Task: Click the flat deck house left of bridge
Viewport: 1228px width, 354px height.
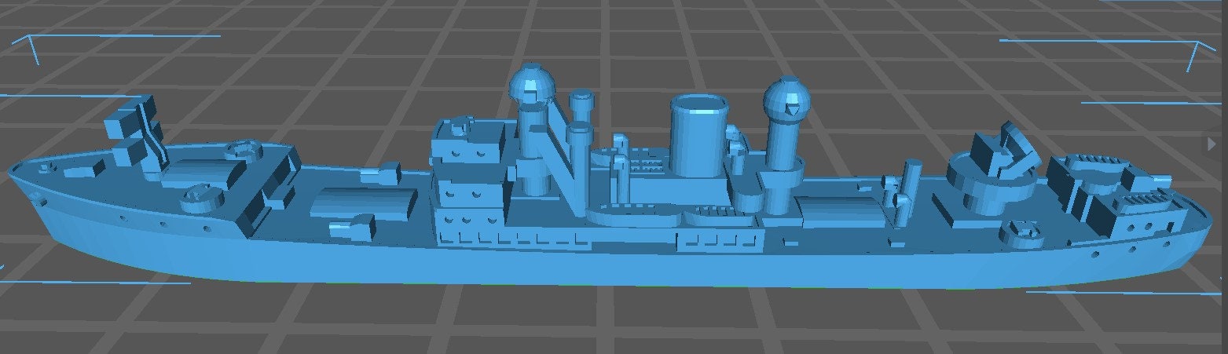Action: 361,202
